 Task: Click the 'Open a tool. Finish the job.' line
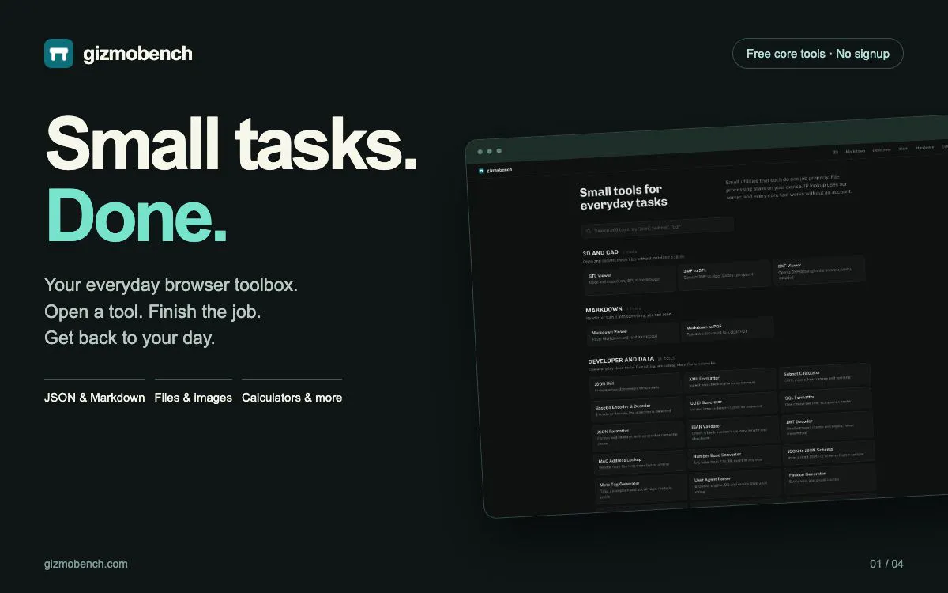click(152, 312)
